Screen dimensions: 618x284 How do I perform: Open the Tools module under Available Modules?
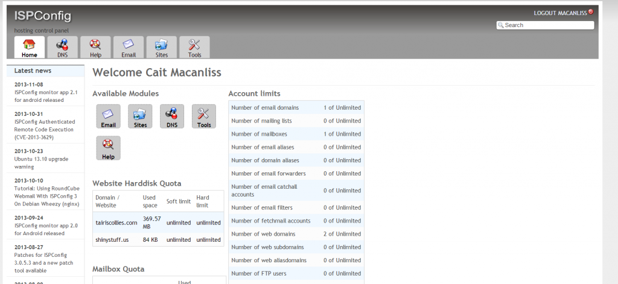(x=204, y=116)
